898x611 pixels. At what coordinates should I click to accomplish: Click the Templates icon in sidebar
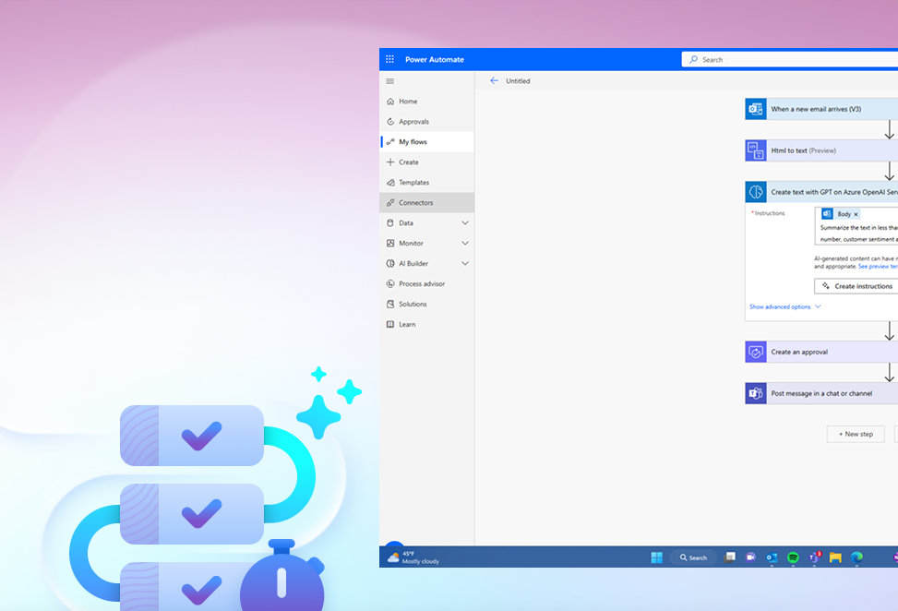(x=390, y=182)
